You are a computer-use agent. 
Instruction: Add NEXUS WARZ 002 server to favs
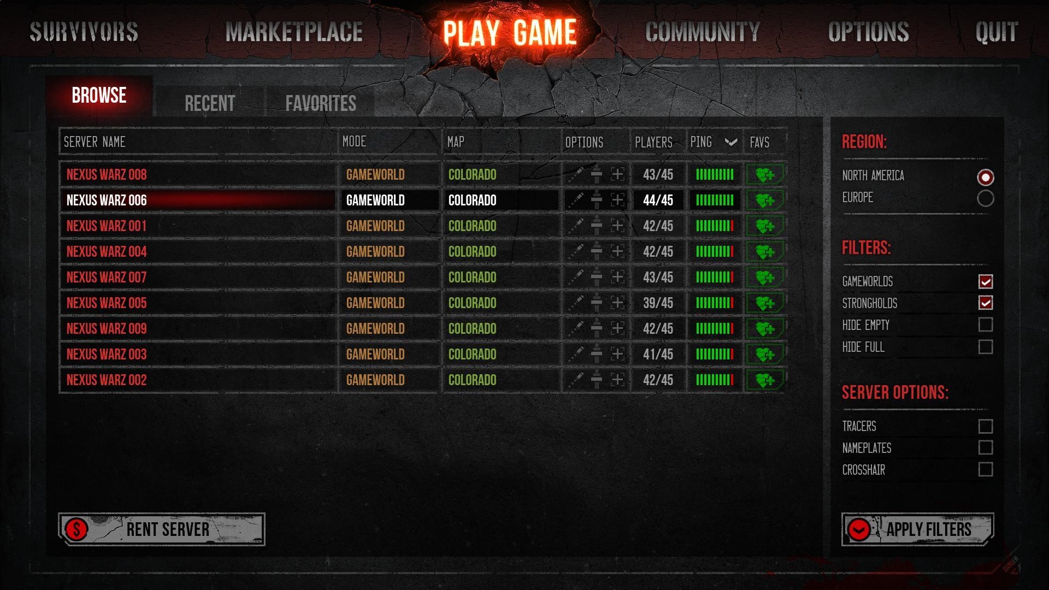click(765, 380)
